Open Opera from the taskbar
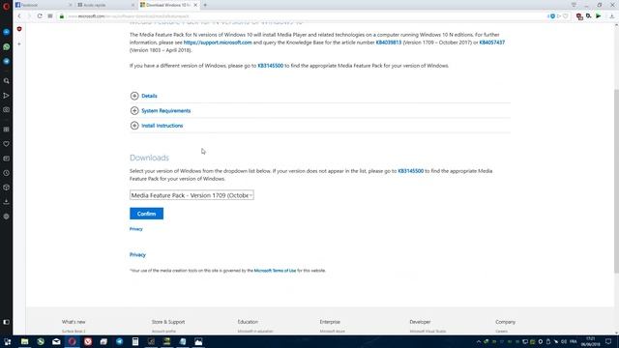Screen dimensions: 619x348 72,341
